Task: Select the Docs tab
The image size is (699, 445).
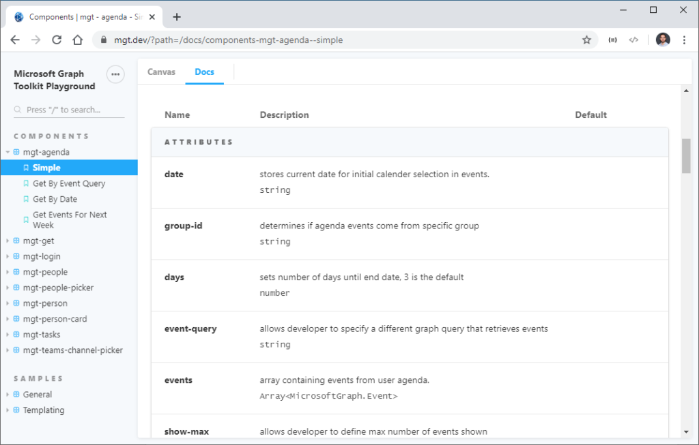Action: pos(204,72)
